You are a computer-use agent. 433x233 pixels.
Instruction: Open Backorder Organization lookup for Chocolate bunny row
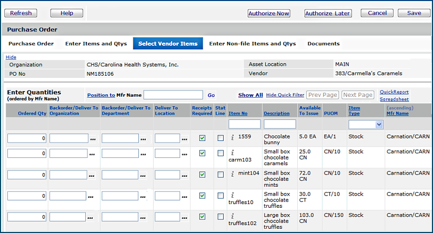point(93,138)
